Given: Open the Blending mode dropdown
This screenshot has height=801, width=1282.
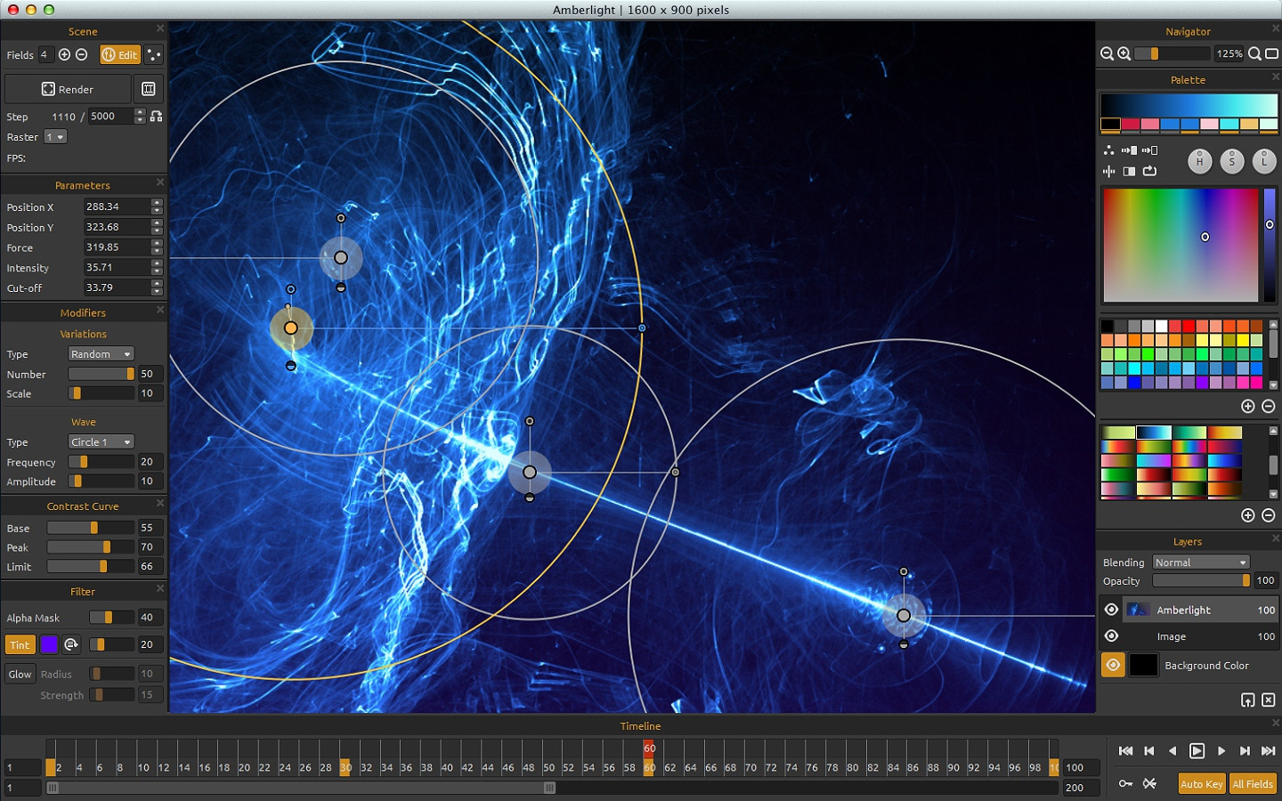Looking at the screenshot, I should pos(1201,562).
